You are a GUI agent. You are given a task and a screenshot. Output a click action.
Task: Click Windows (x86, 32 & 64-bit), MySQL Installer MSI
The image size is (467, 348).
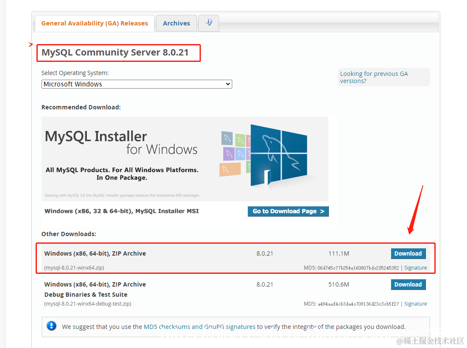click(122, 211)
